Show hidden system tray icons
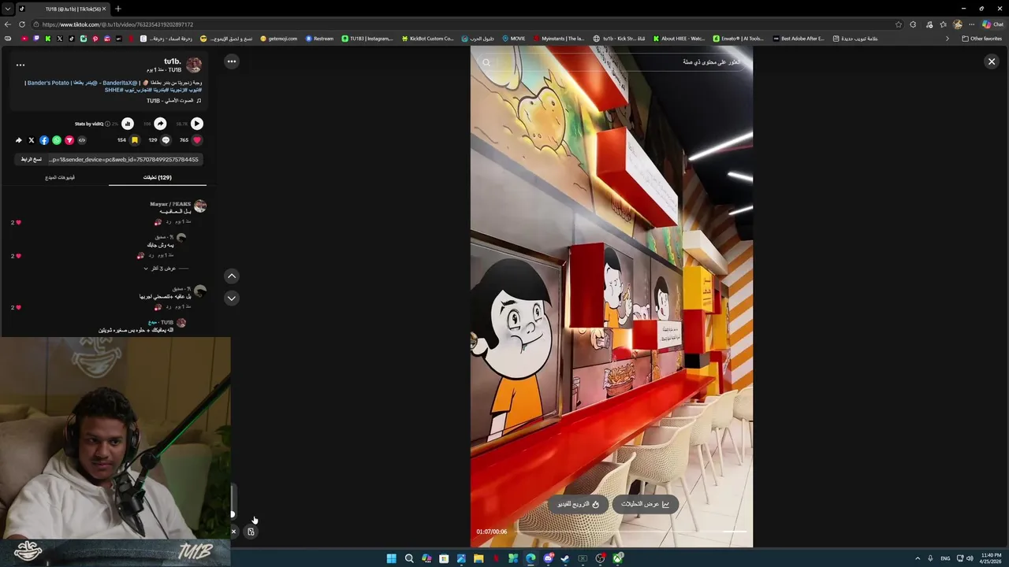1009x567 pixels. click(917, 558)
